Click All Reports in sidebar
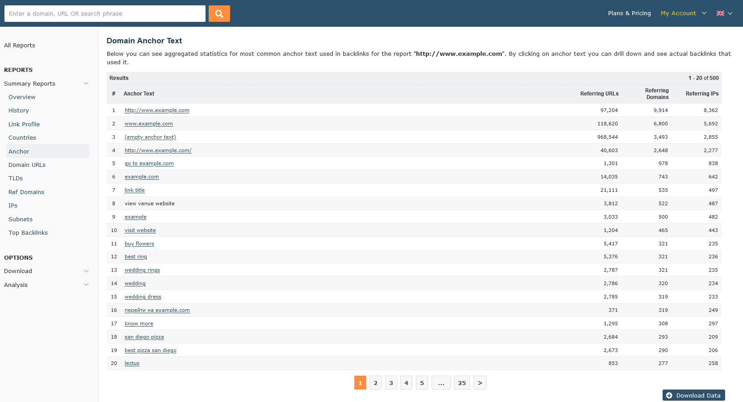 tap(20, 45)
